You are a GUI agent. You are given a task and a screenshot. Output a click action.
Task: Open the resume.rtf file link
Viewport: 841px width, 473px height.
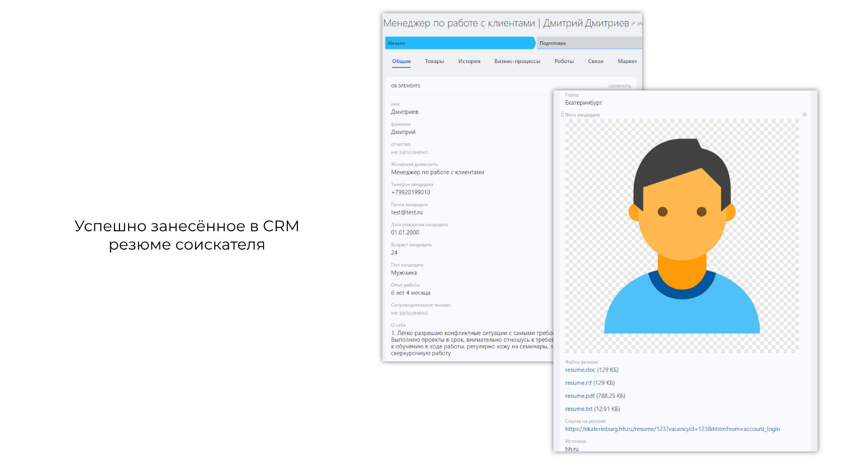click(578, 383)
